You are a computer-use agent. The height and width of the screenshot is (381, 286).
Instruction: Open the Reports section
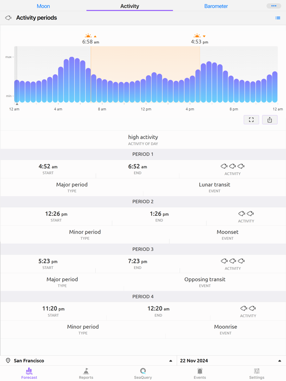[x=86, y=373]
